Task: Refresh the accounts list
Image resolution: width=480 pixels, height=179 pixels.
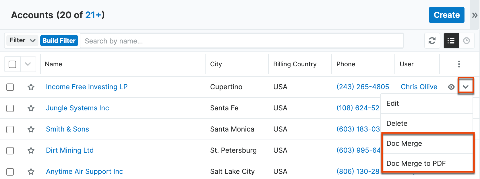Action: click(432, 41)
